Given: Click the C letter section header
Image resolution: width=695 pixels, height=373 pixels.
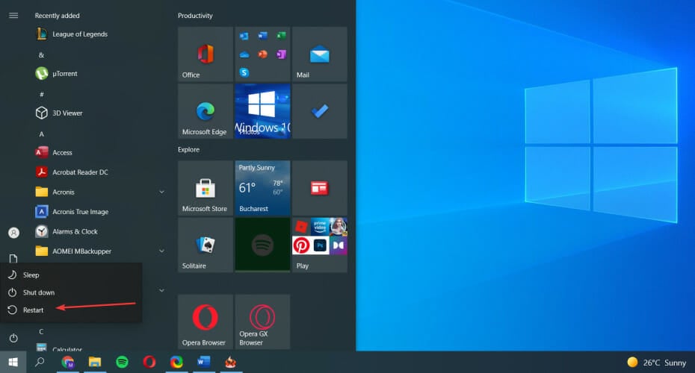Looking at the screenshot, I should click(41, 331).
